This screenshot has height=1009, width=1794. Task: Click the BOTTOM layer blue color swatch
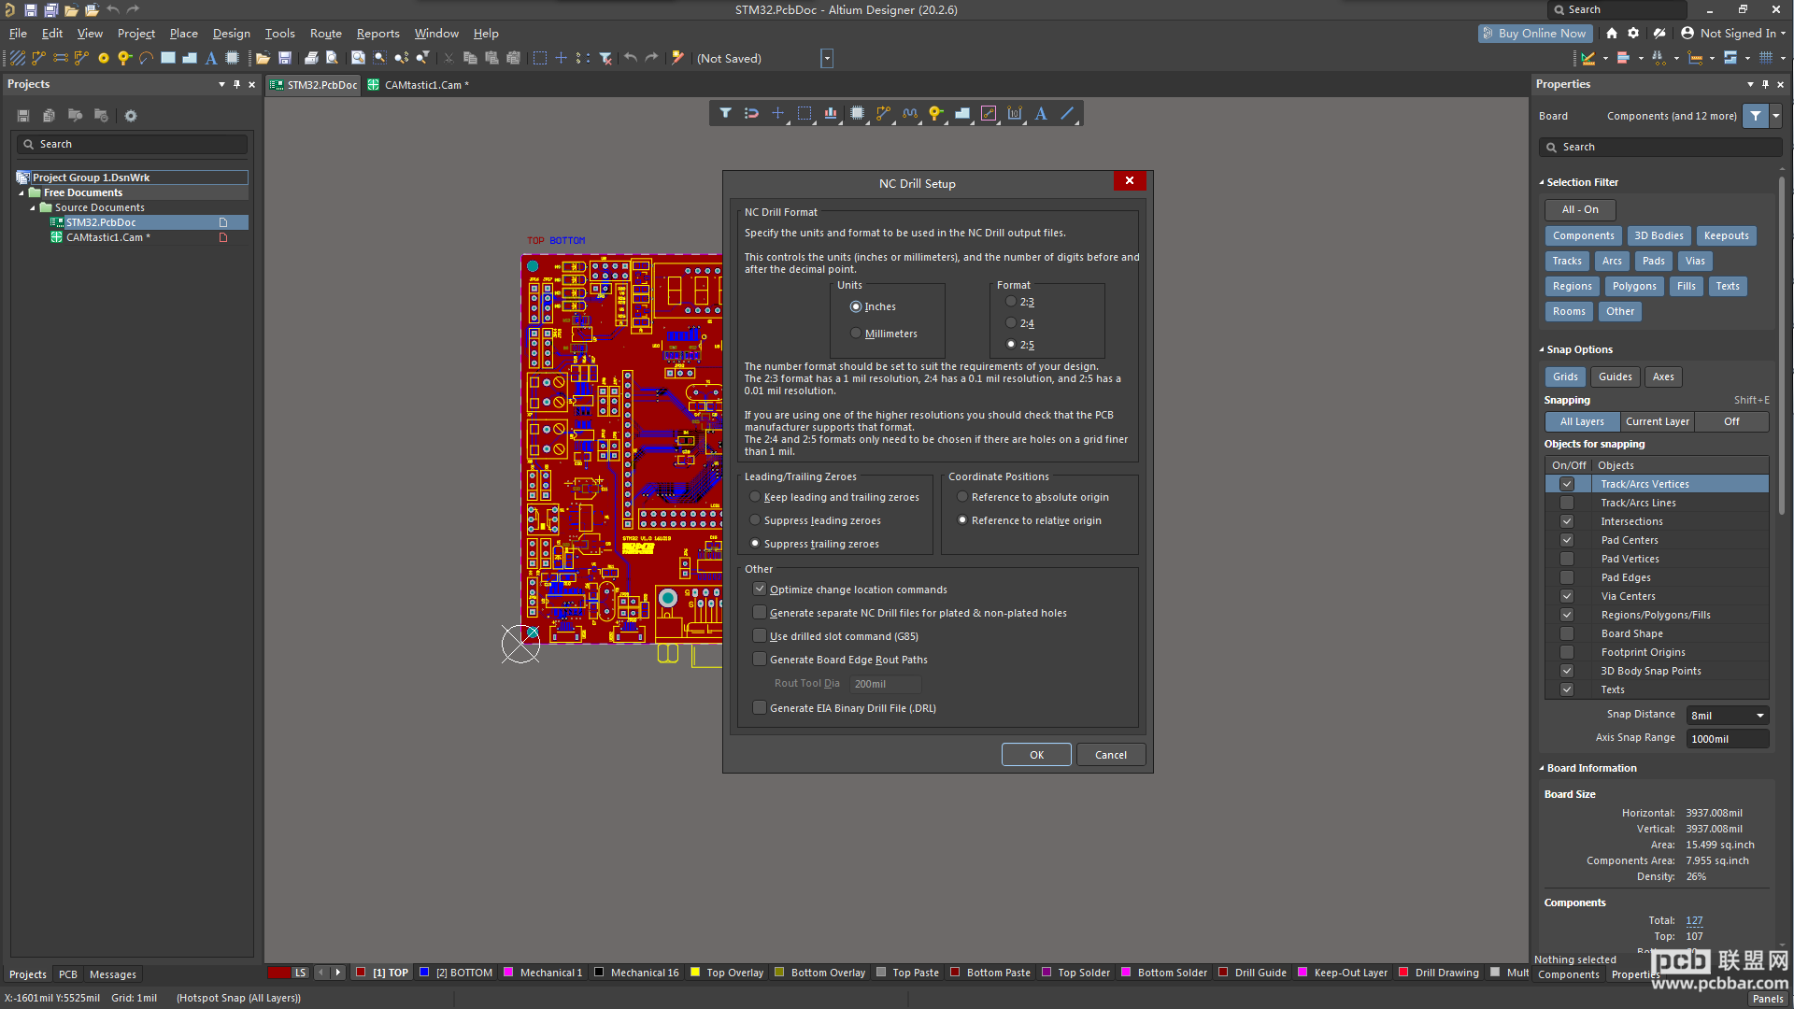click(424, 973)
